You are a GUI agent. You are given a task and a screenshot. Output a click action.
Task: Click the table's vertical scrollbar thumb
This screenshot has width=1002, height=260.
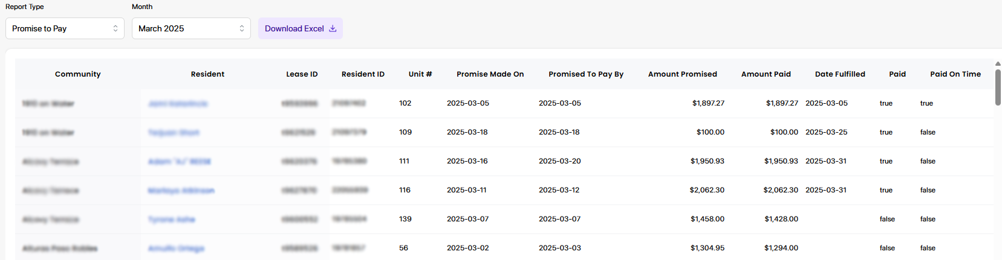[x=998, y=87]
